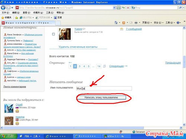
Task: Click the search magnifier icon
Action: pyautogui.click(x=180, y=8)
